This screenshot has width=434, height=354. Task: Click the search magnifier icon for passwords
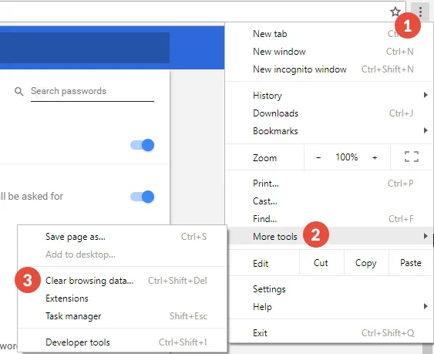(19, 91)
